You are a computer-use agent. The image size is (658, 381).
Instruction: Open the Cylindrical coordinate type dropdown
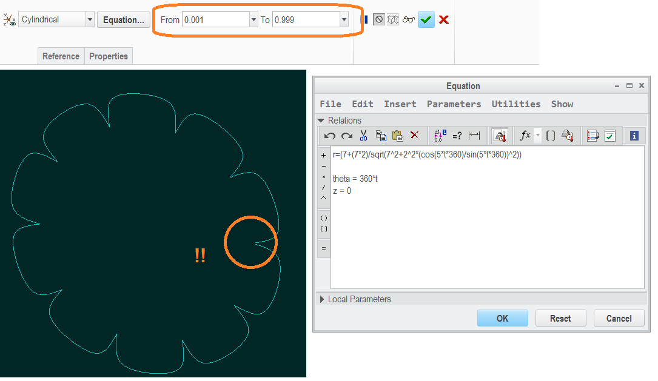[x=90, y=20]
